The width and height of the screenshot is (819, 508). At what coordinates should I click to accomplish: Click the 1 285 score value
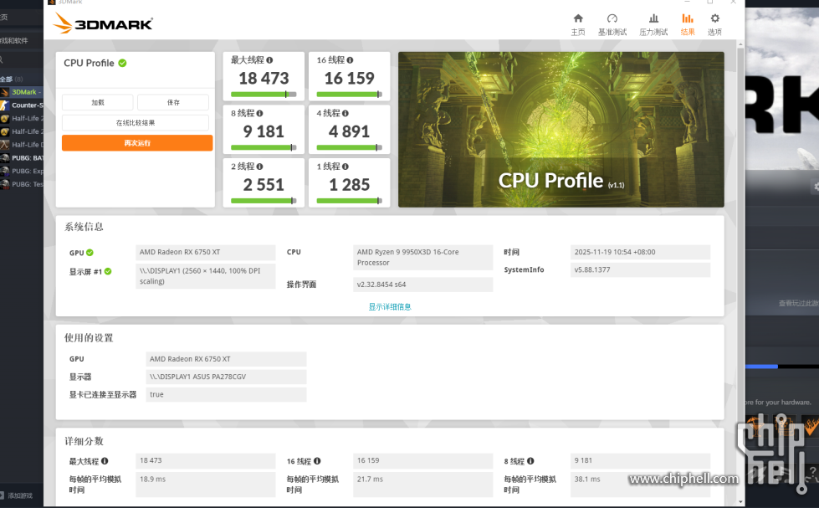point(350,185)
